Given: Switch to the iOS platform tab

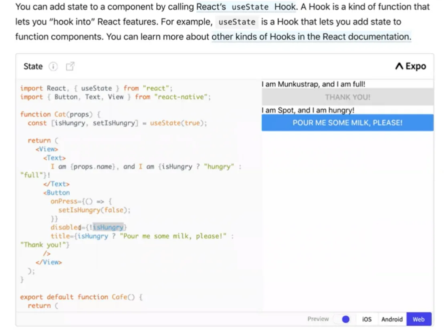Looking at the screenshot, I should coord(367,319).
